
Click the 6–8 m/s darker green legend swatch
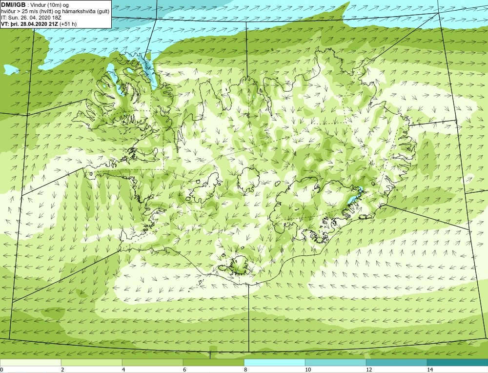click(214, 362)
